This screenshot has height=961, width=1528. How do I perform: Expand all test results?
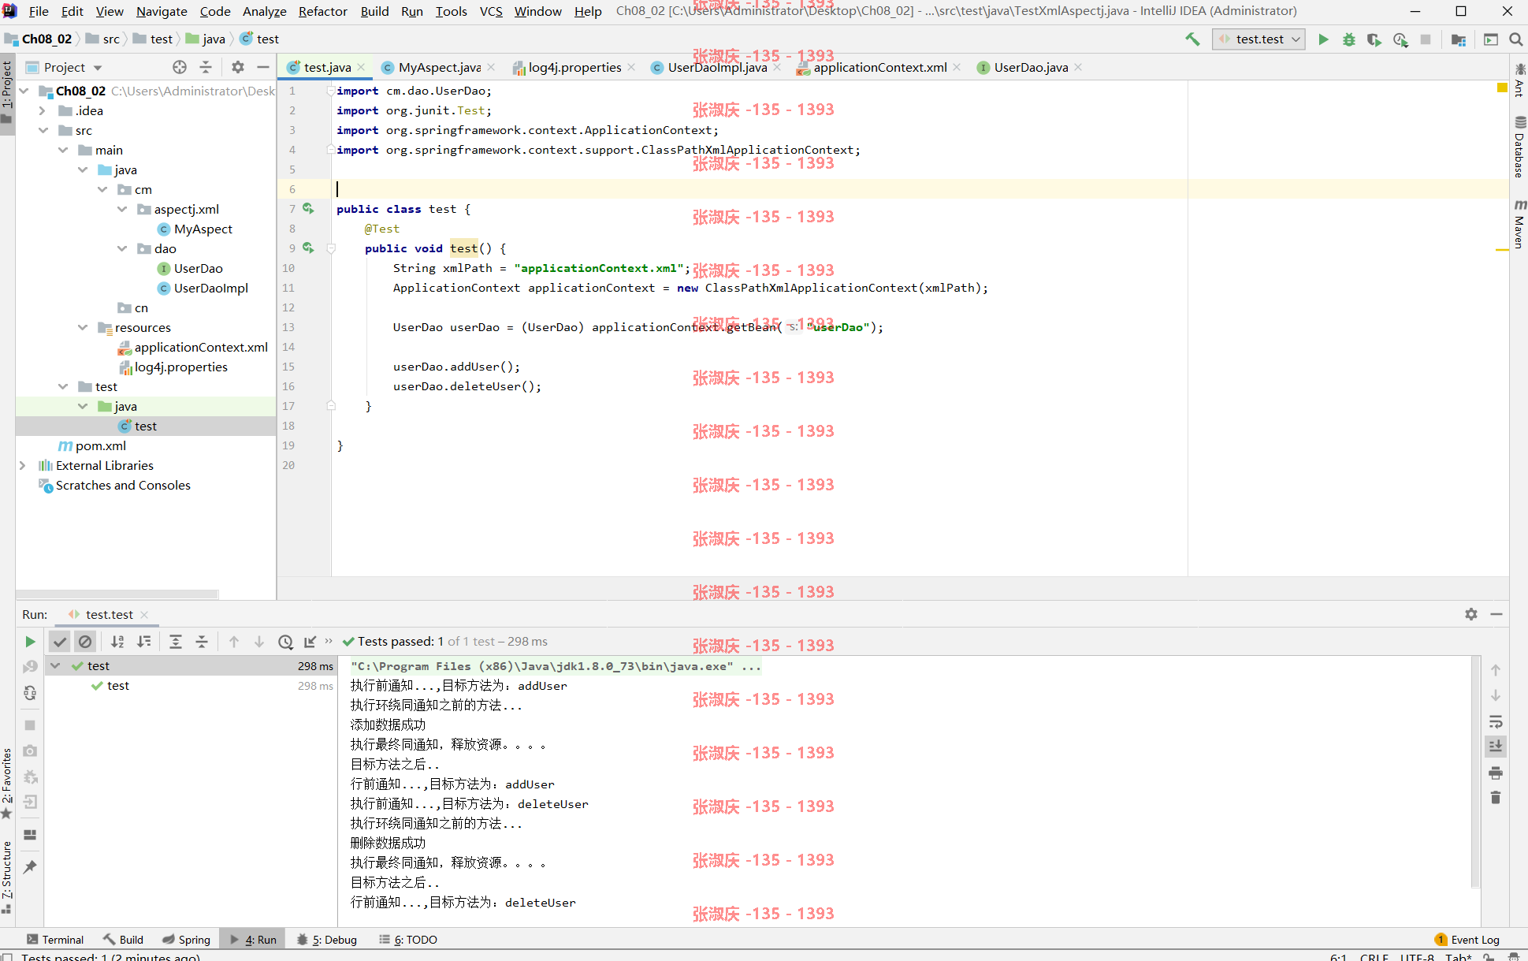point(176,642)
